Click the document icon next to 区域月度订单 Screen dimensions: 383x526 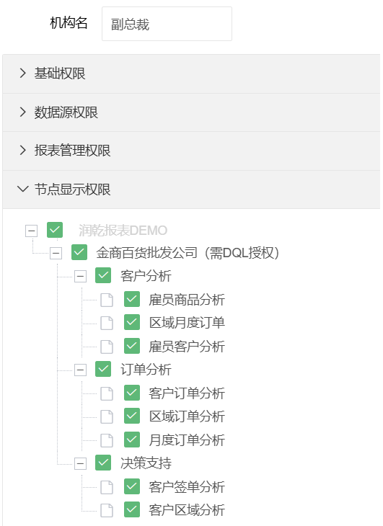[107, 323]
